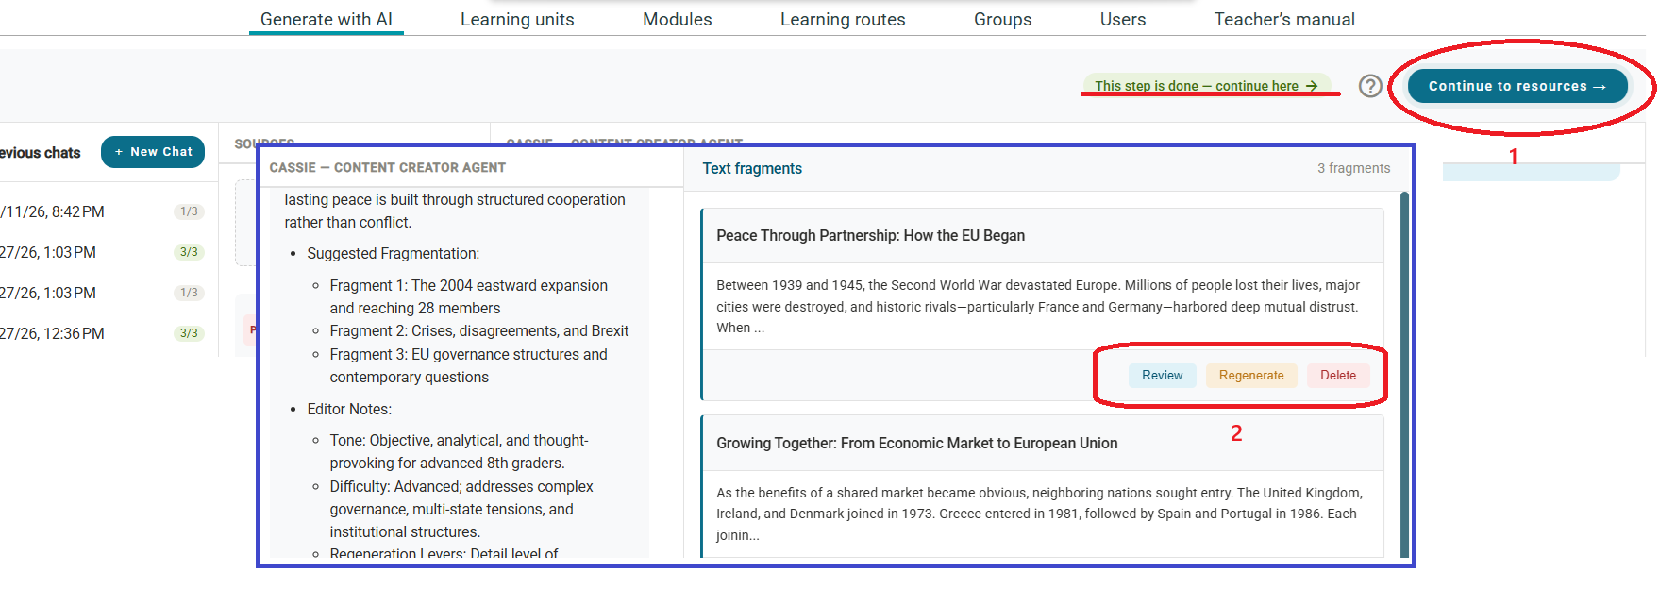Screen dimensions: 1676x590
Task: Click the Text fragments panel vertical scrollbar
Action: click(1404, 376)
